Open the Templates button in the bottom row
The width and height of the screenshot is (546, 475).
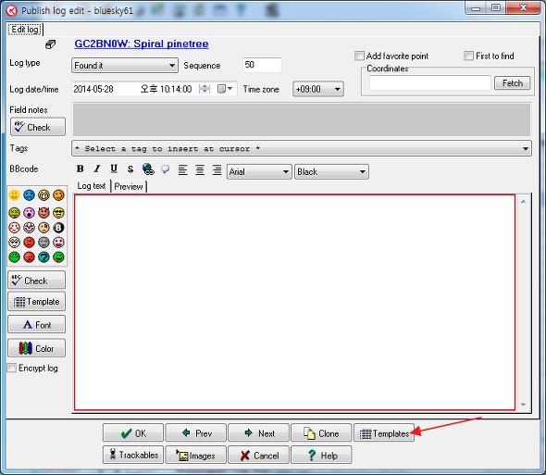pyautogui.click(x=384, y=433)
